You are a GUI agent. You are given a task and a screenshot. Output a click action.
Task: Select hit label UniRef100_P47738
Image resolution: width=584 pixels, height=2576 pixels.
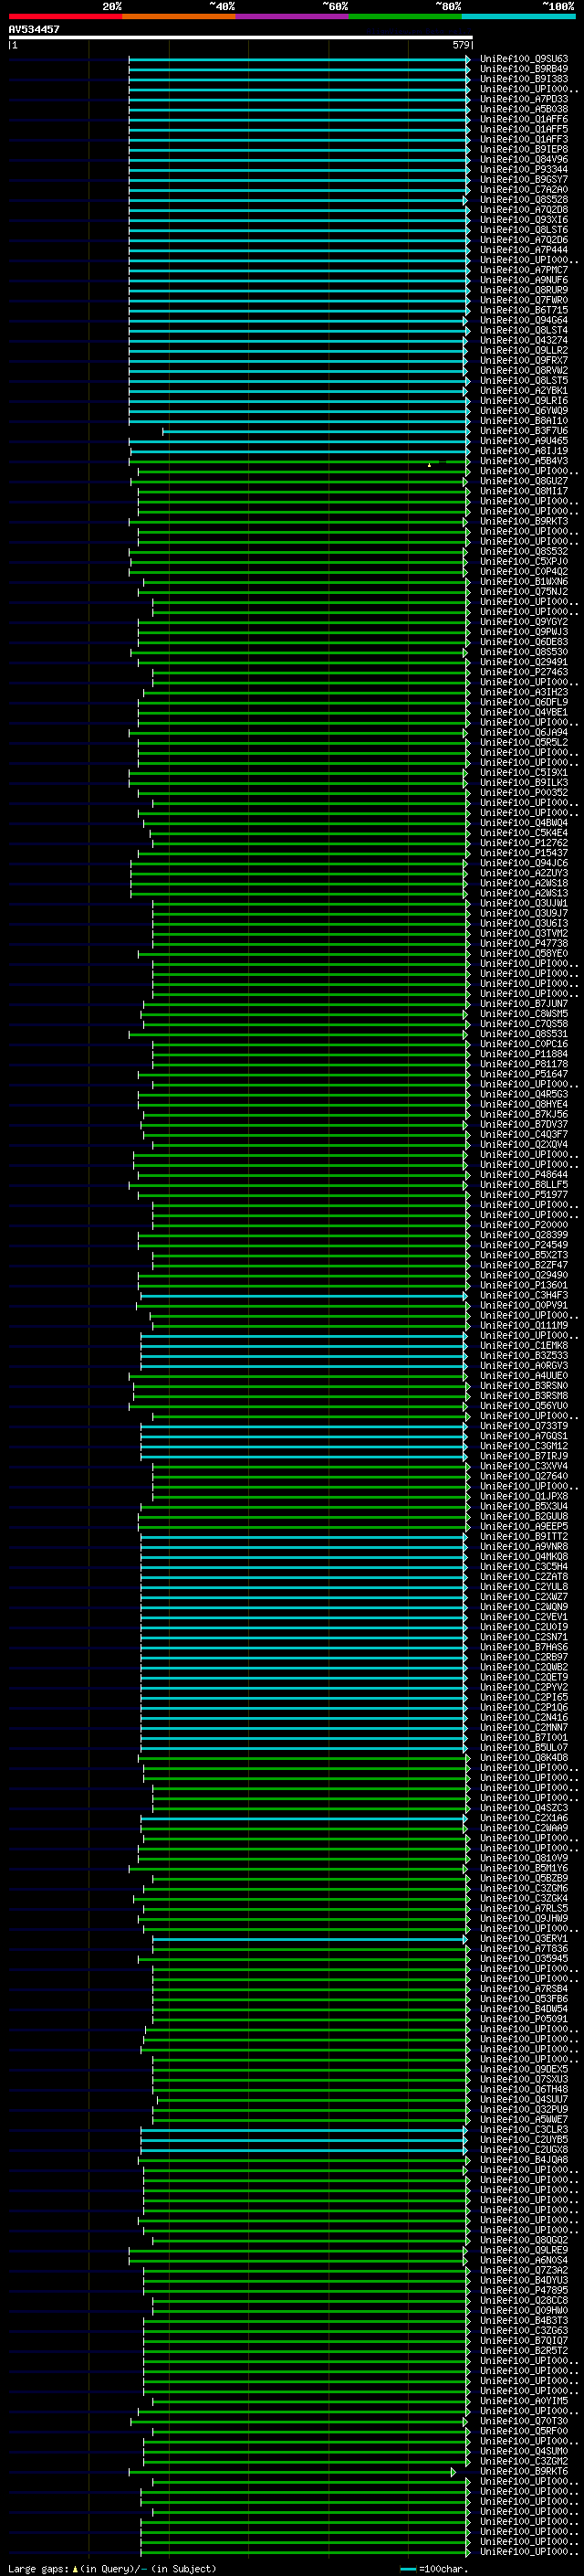pos(524,943)
